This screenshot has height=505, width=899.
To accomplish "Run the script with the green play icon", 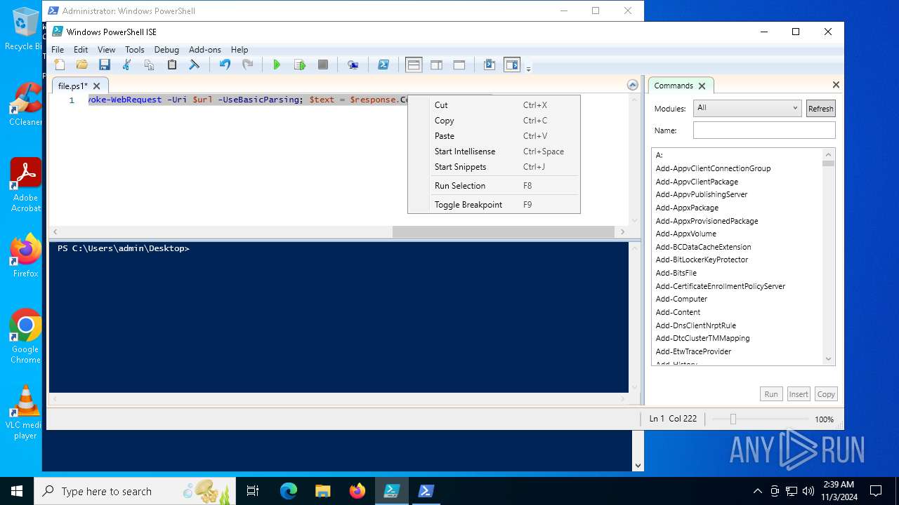I will (x=277, y=65).
